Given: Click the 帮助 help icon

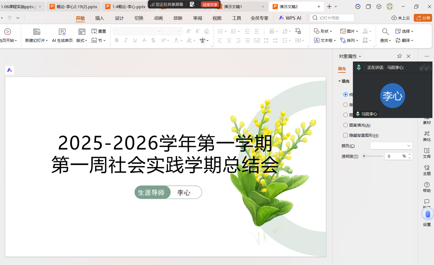Looking at the screenshot, I should pos(427,187).
